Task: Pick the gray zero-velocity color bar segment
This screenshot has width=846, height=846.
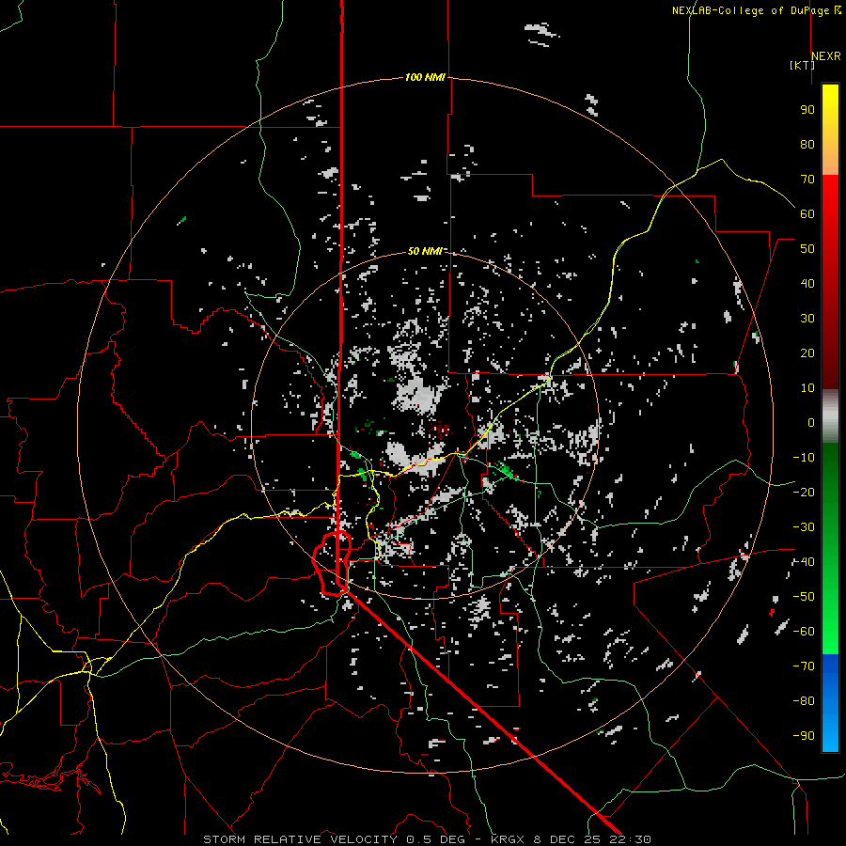Action: pos(830,416)
